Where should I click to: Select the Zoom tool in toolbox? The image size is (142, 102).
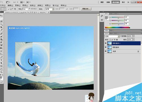point(1,72)
